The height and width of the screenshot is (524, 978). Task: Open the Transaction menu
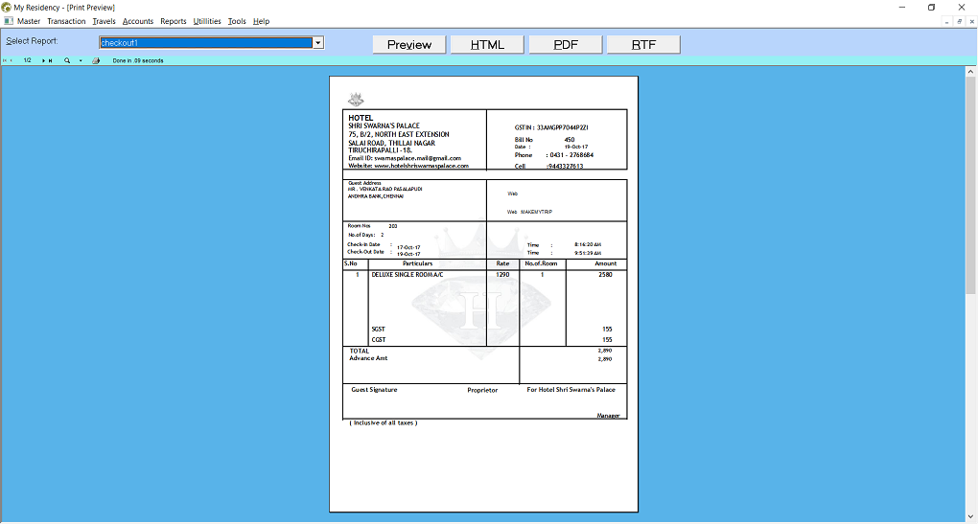click(x=66, y=21)
